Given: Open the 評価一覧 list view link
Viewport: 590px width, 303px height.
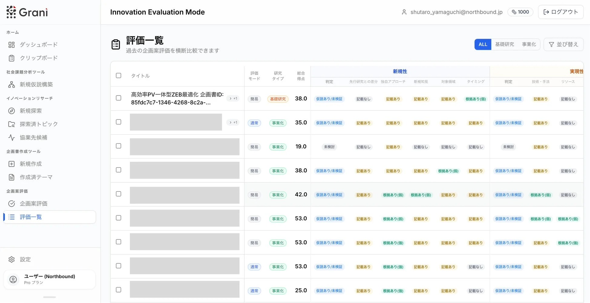Looking at the screenshot, I should [31, 217].
